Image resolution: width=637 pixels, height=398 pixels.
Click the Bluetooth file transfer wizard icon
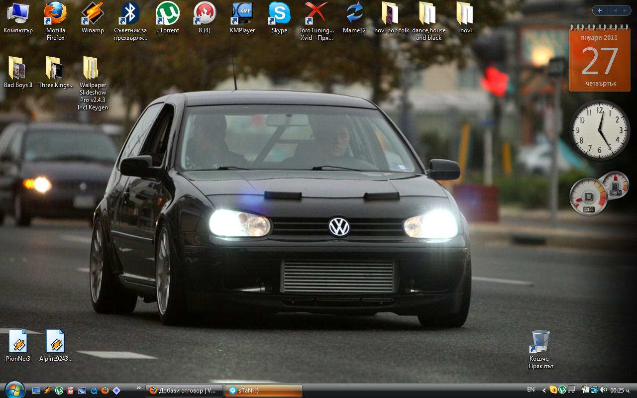click(x=130, y=14)
